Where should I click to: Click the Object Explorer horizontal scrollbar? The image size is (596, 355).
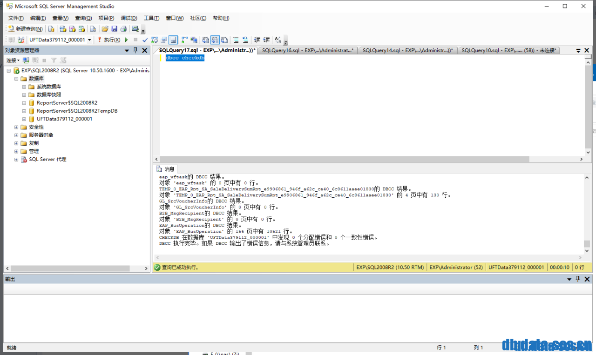[x=70, y=268]
